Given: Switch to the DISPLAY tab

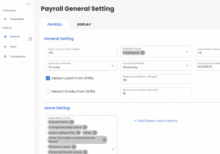Looking at the screenshot, I should (84, 24).
